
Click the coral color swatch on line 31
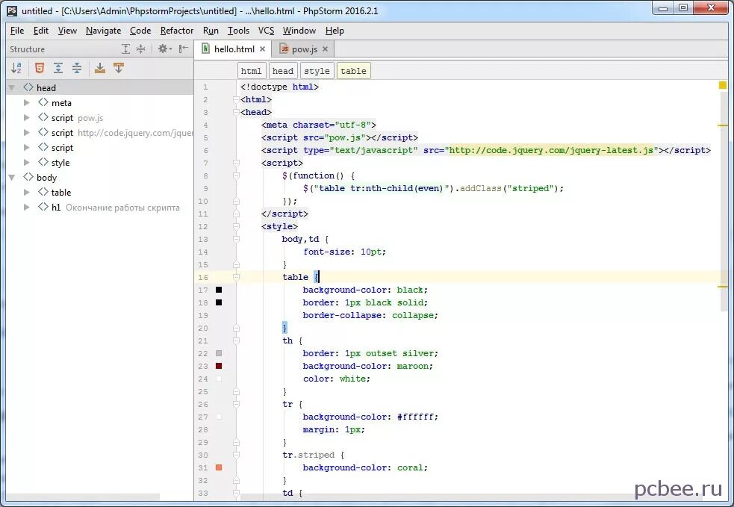coord(219,467)
